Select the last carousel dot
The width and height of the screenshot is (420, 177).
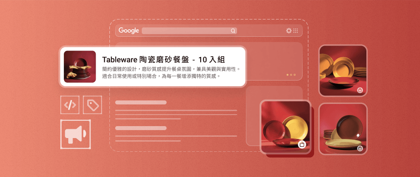point(295,75)
